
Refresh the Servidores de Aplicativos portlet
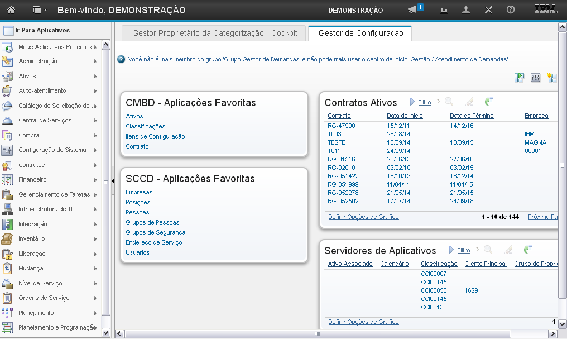(528, 250)
